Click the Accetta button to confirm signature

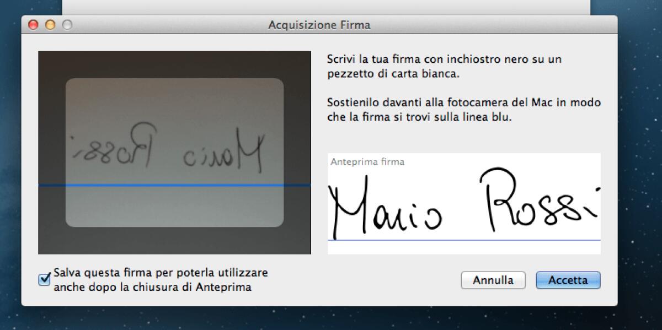point(568,280)
